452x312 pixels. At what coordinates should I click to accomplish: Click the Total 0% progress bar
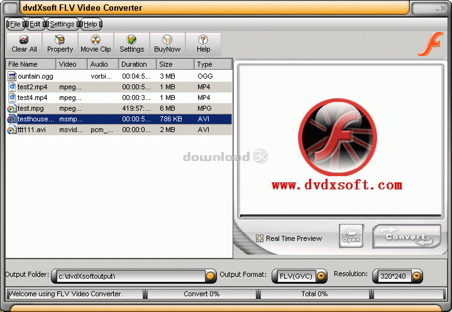coord(314,294)
